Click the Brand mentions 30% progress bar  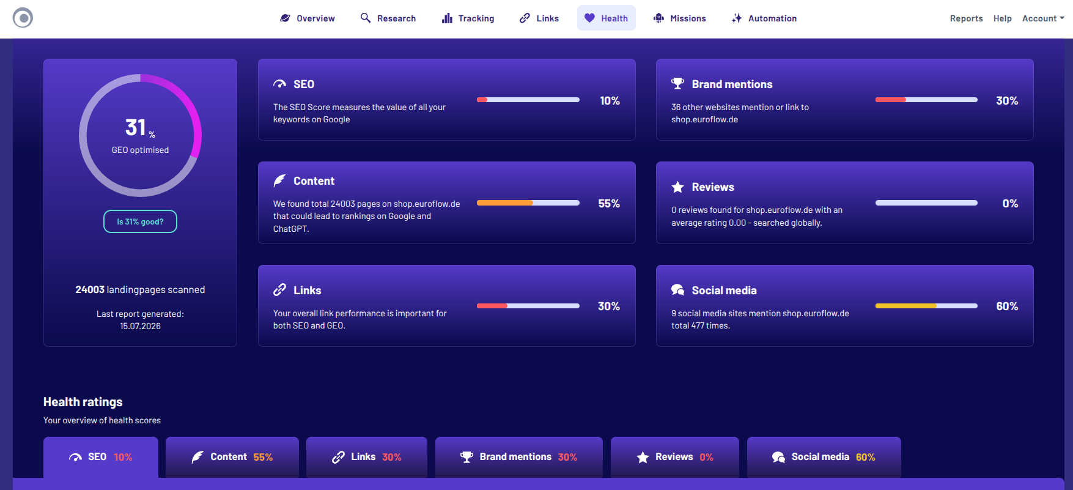926,100
